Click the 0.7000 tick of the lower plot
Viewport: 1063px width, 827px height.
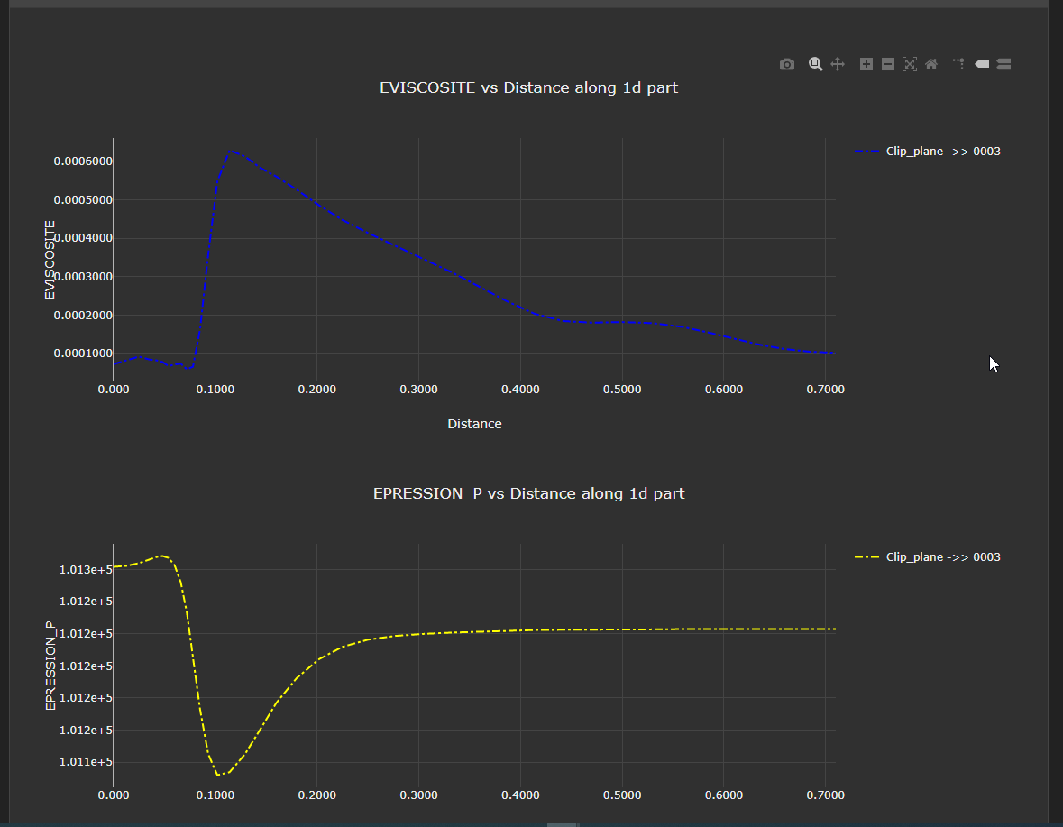tap(826, 795)
